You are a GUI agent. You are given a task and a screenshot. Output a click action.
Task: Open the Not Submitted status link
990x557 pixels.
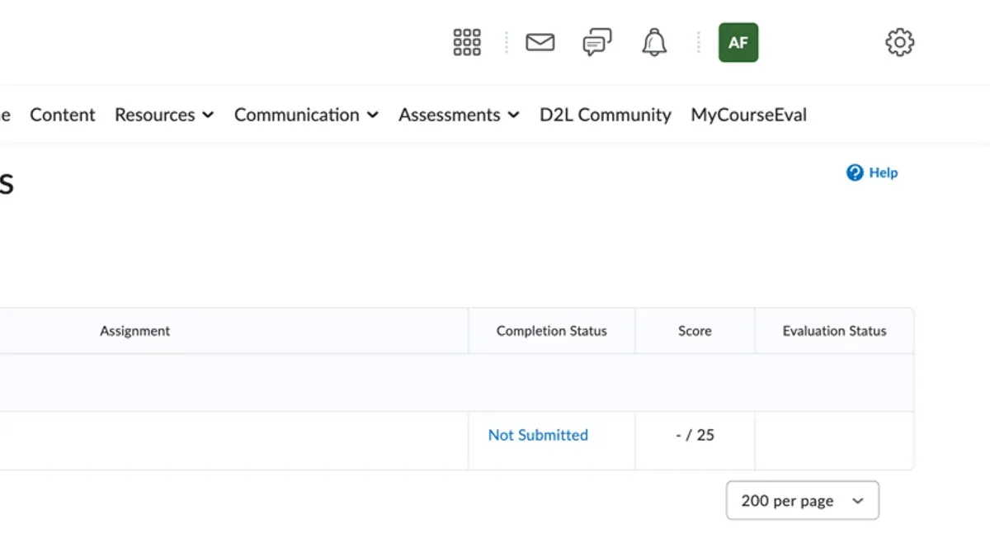pyautogui.click(x=538, y=435)
